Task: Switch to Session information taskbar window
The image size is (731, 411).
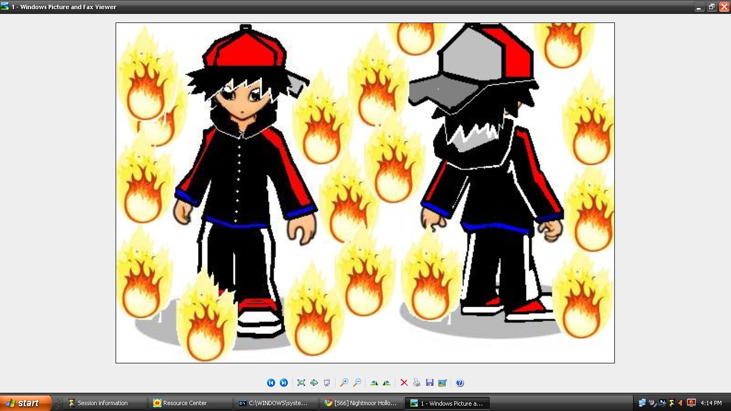Action: pos(104,404)
